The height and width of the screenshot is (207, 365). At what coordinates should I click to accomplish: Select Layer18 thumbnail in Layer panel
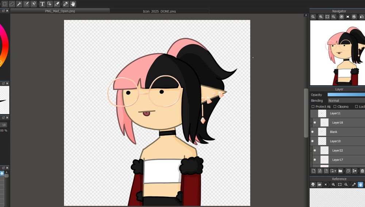point(324,122)
